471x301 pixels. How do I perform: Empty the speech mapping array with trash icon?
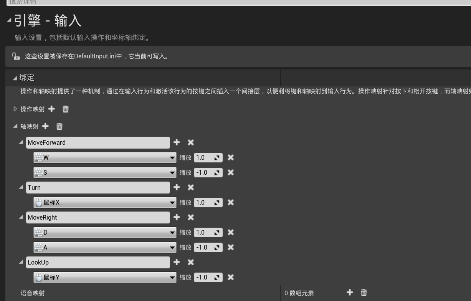pos(364,293)
